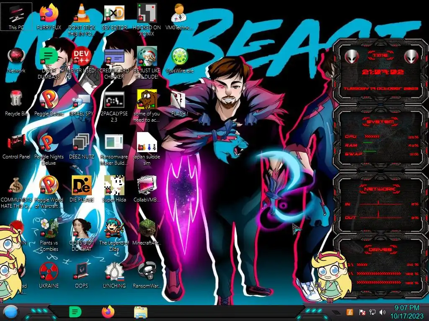Open the radiation symbol UKRAINE icon

point(49,275)
